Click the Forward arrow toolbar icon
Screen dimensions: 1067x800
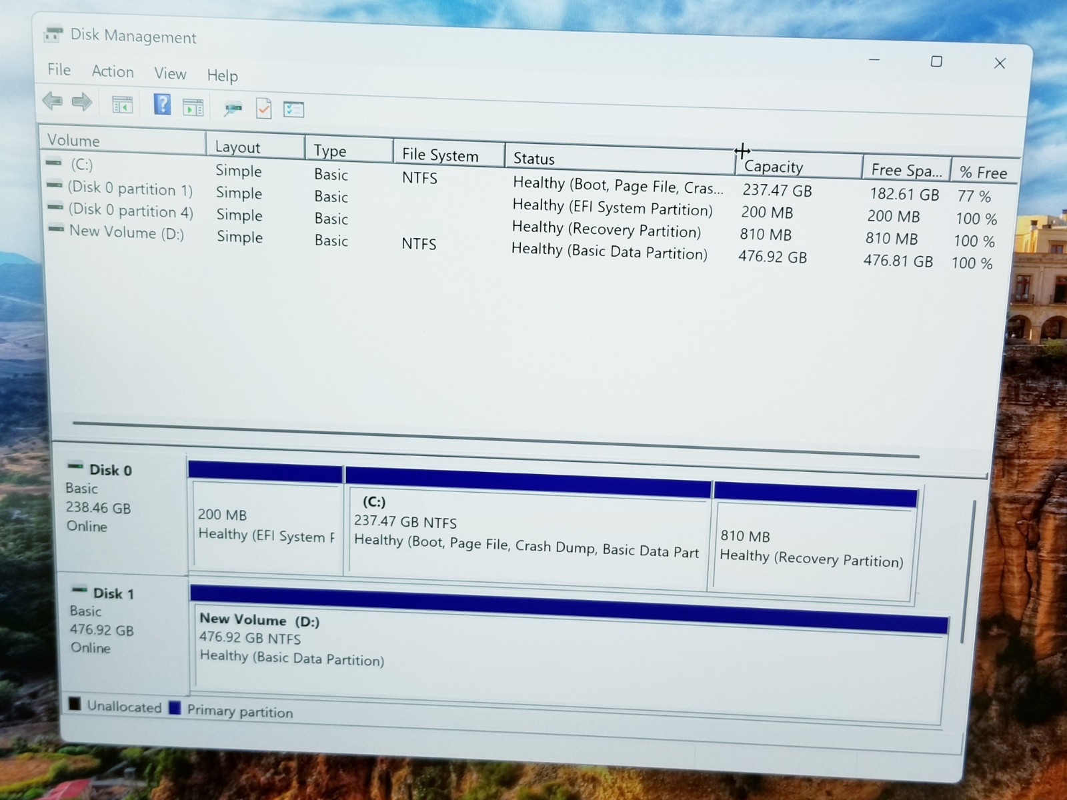(81, 102)
